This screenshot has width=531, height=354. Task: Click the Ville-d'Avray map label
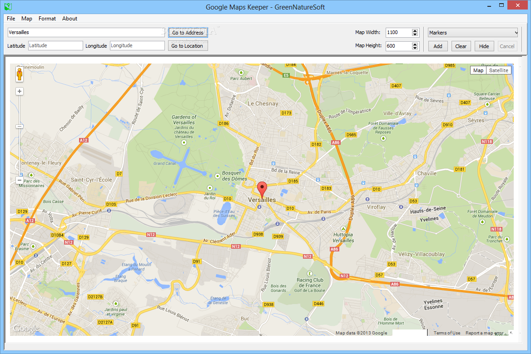[x=397, y=113]
